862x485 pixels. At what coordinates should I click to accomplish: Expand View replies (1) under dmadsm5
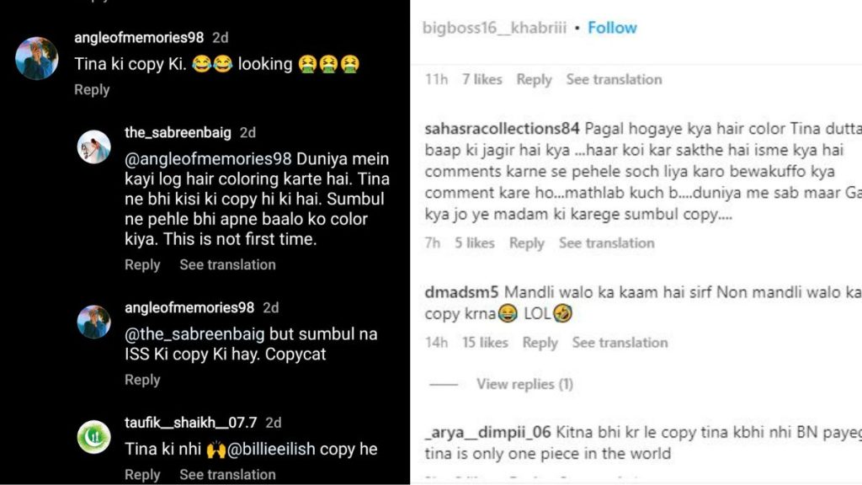(x=524, y=384)
